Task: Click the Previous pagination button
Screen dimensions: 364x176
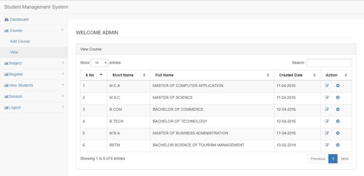Action: pyautogui.click(x=318, y=158)
